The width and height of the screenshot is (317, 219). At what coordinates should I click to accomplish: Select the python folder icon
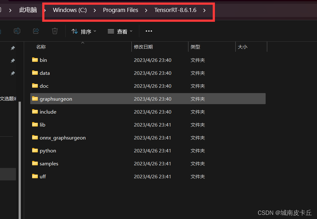tap(35, 151)
